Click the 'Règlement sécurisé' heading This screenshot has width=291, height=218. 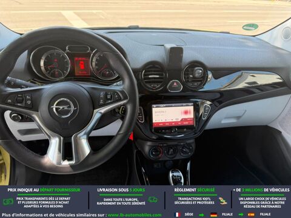click(195, 190)
